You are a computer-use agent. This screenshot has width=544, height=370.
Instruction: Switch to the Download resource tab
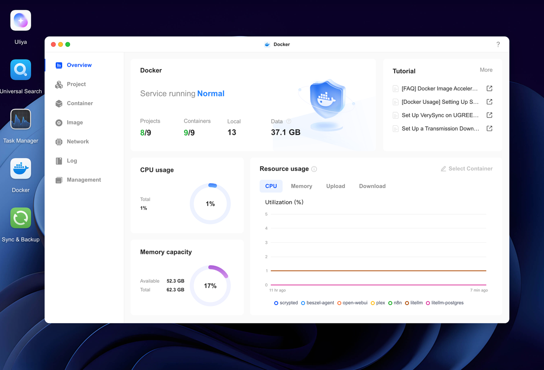[x=372, y=186]
